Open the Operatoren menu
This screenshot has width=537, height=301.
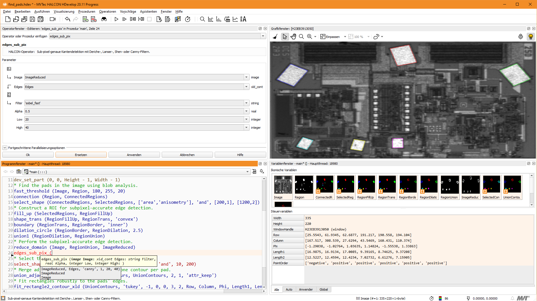(108, 12)
